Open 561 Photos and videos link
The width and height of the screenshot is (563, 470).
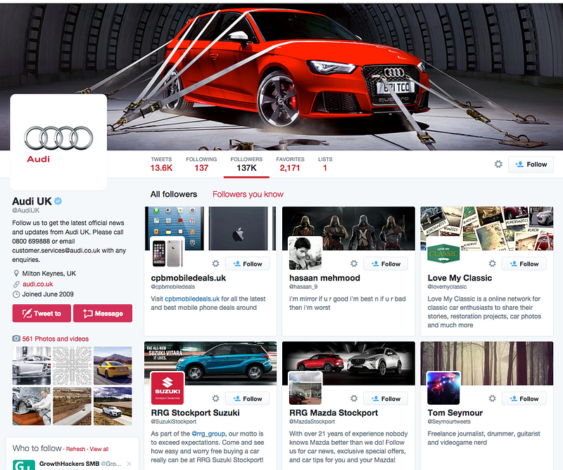tap(56, 339)
